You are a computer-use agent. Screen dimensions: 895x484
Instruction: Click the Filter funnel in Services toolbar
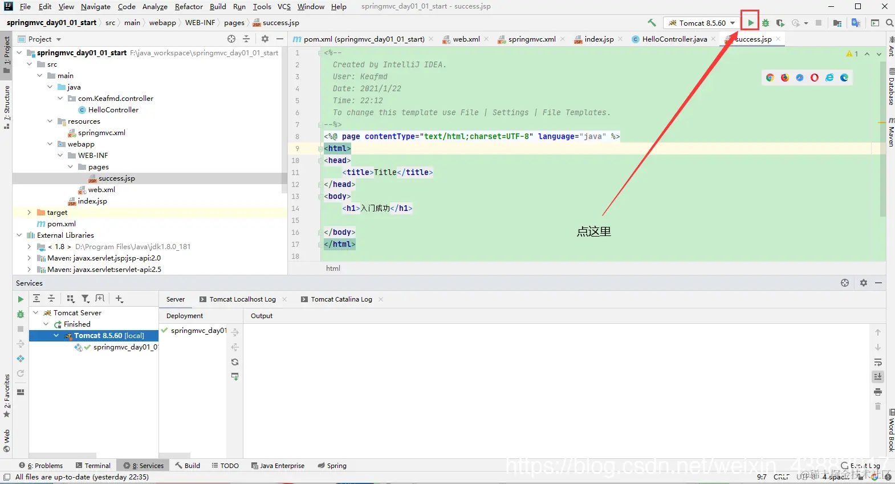tap(85, 298)
